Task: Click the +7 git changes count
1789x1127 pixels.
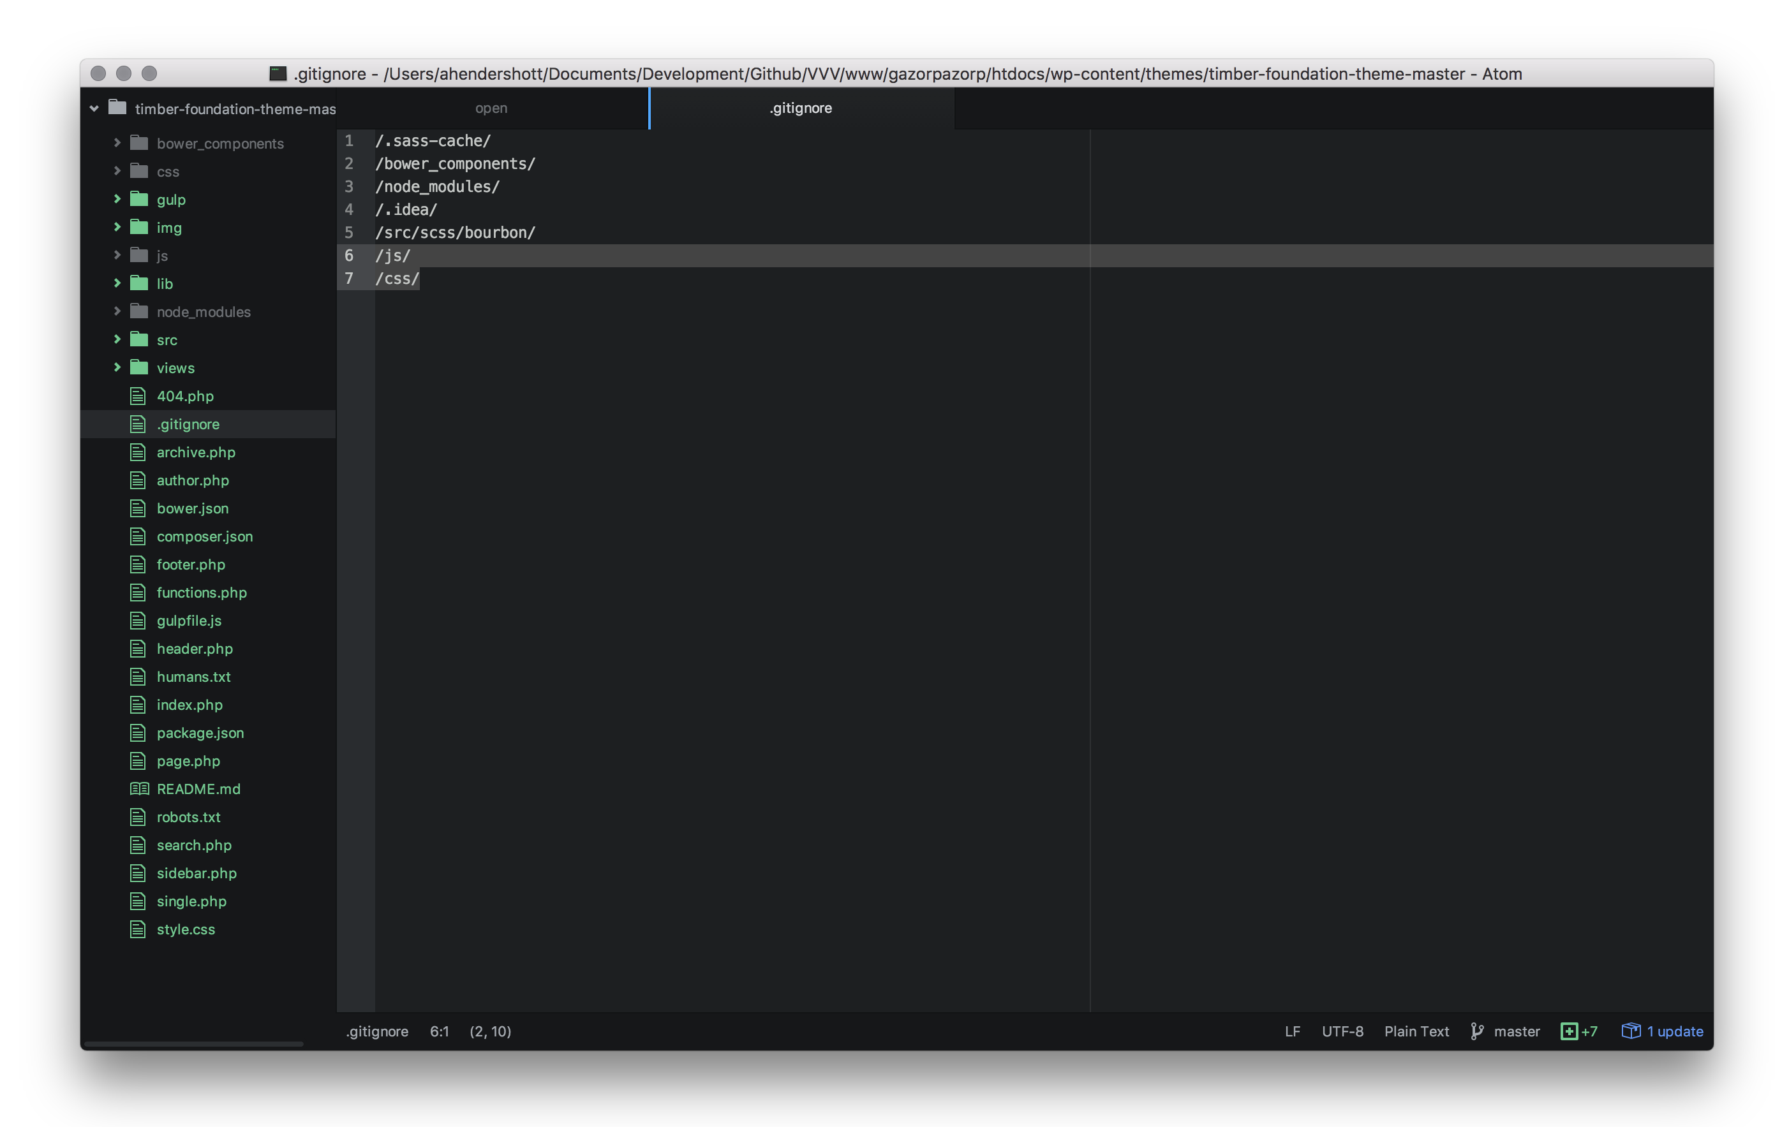Action: [x=1589, y=1031]
